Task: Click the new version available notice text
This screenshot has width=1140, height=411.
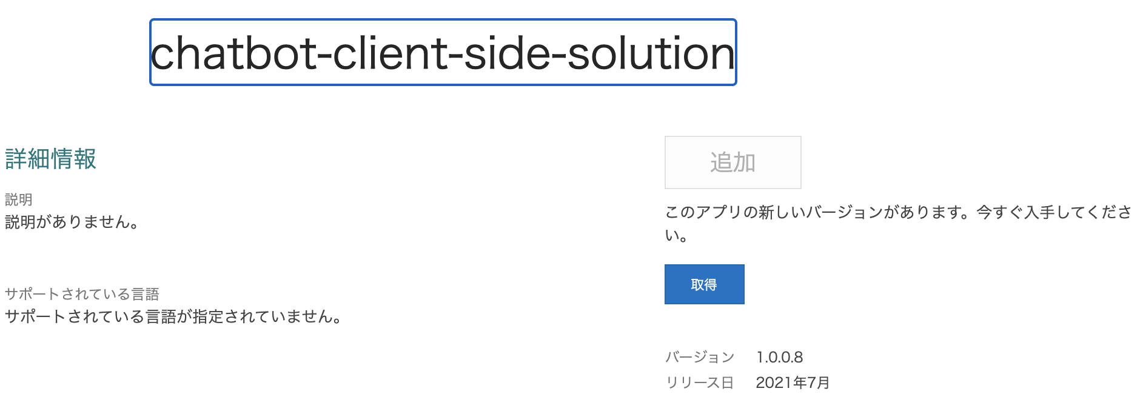Action: 897,223
